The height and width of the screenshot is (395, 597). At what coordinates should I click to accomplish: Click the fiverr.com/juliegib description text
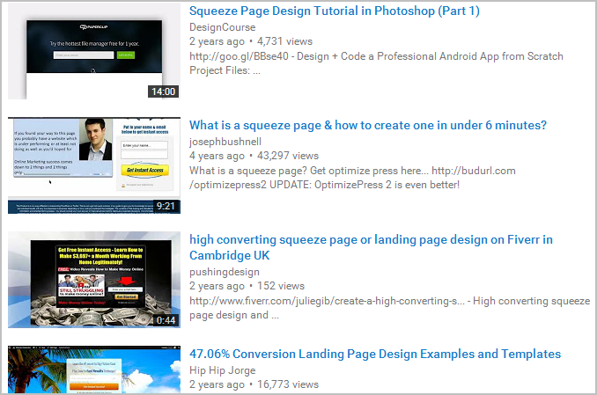click(389, 308)
